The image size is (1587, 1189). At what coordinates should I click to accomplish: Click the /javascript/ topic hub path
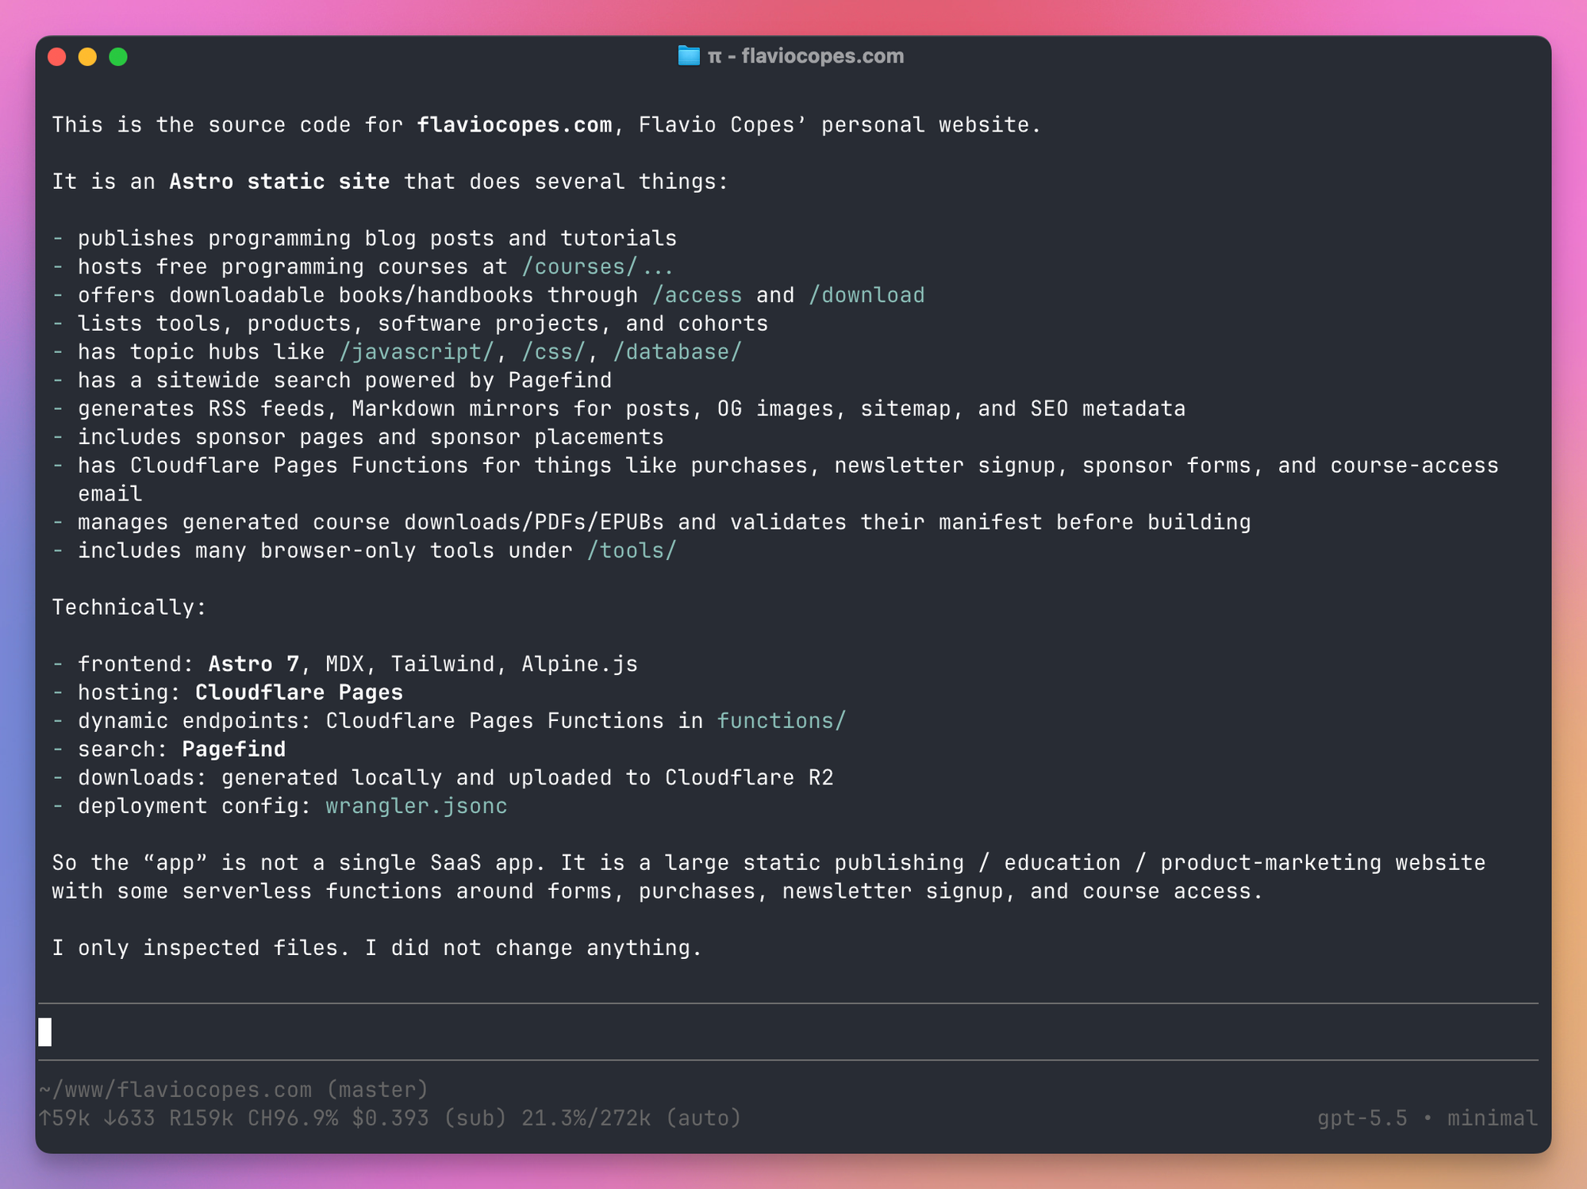417,352
